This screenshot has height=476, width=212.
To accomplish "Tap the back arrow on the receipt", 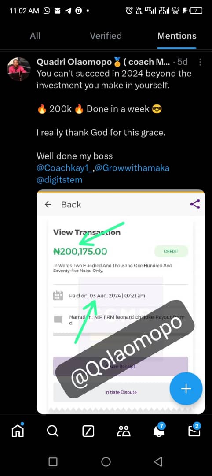I will pos(48,205).
